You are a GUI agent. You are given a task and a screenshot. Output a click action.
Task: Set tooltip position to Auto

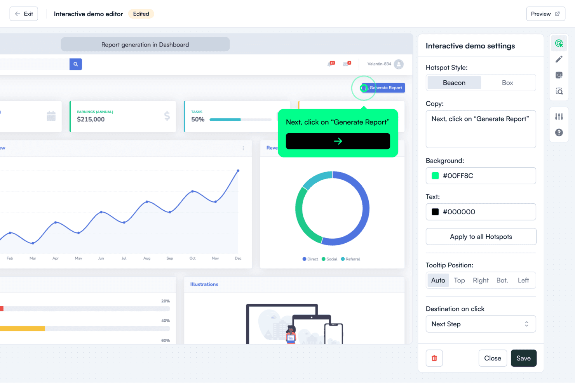tap(438, 280)
